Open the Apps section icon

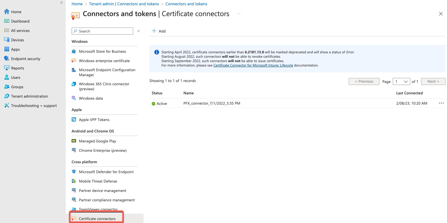6,49
